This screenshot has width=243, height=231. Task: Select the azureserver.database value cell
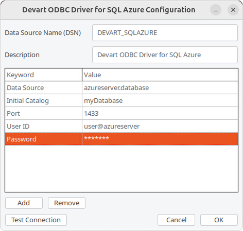[160, 87]
